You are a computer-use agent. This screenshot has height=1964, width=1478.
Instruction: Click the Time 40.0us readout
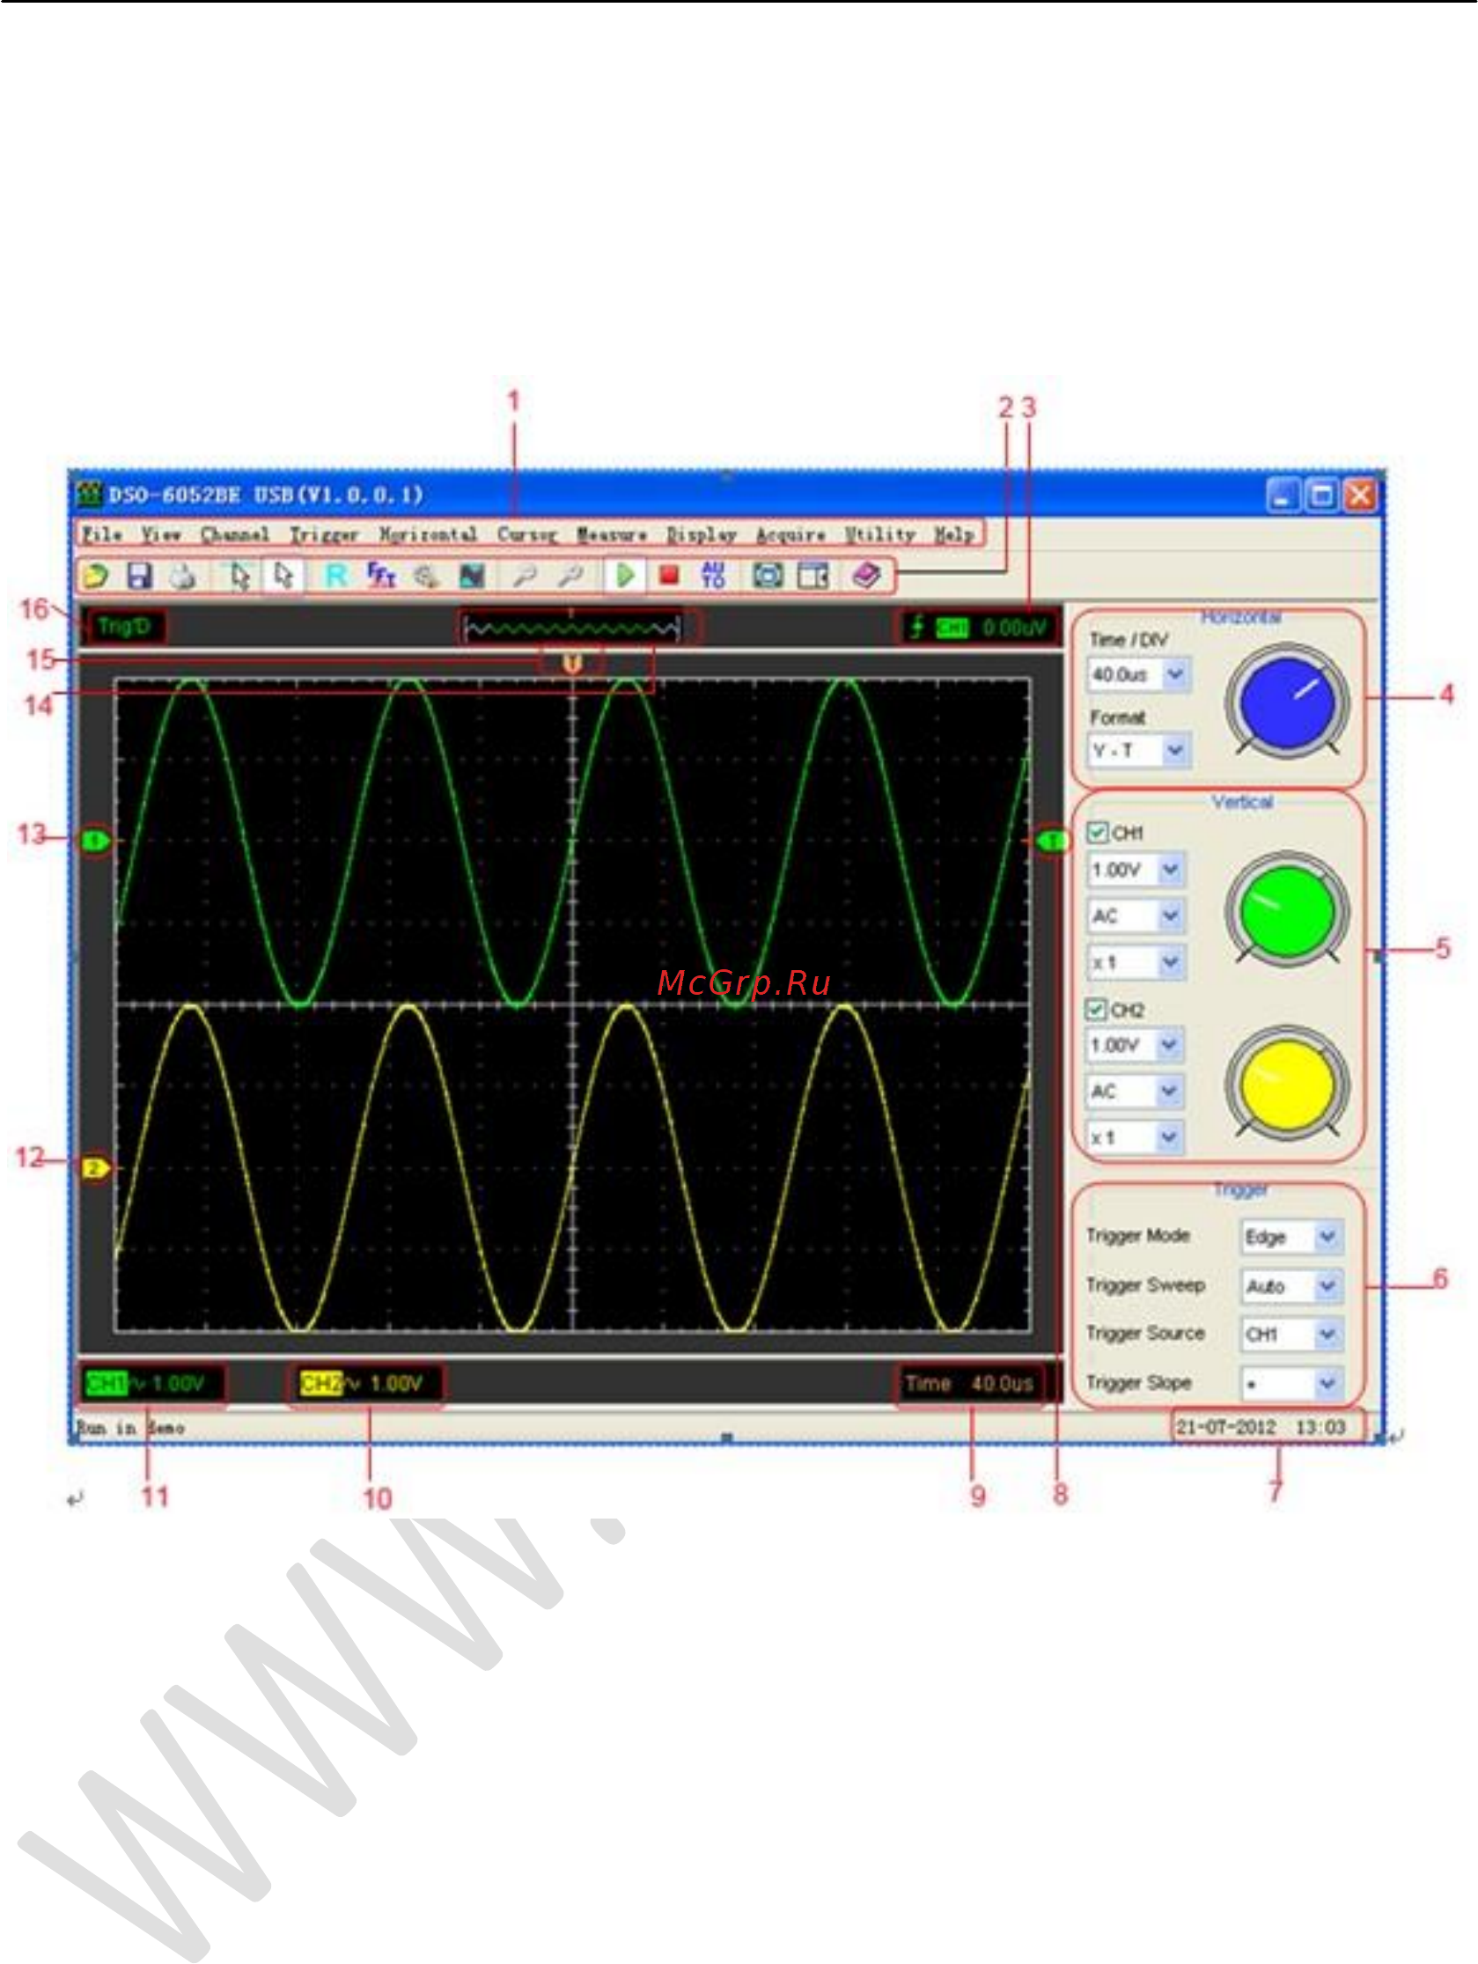click(969, 1383)
